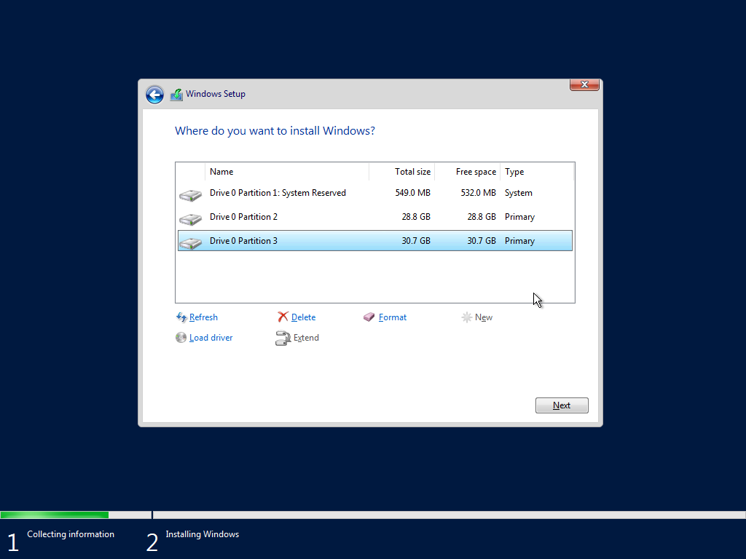Click the Refresh icon to rescan drives
This screenshot has height=559, width=746.
[x=181, y=317]
